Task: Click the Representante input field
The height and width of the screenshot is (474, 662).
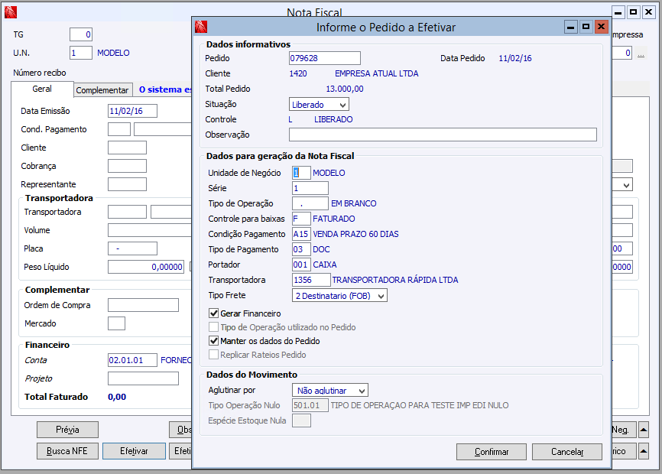Action: pos(127,184)
